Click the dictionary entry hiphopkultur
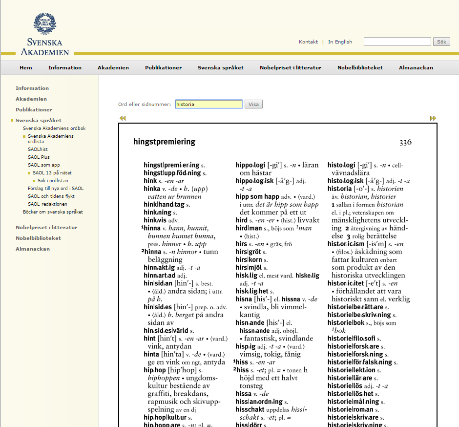 point(165,417)
